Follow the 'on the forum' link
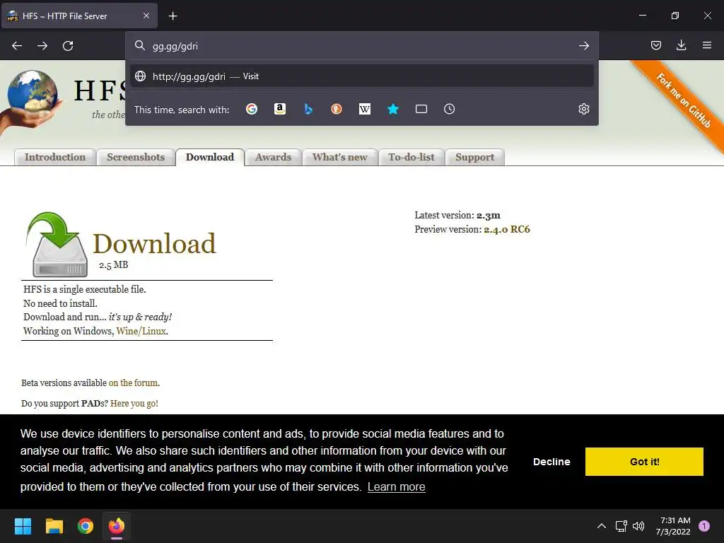The height and width of the screenshot is (543, 724). (x=134, y=383)
